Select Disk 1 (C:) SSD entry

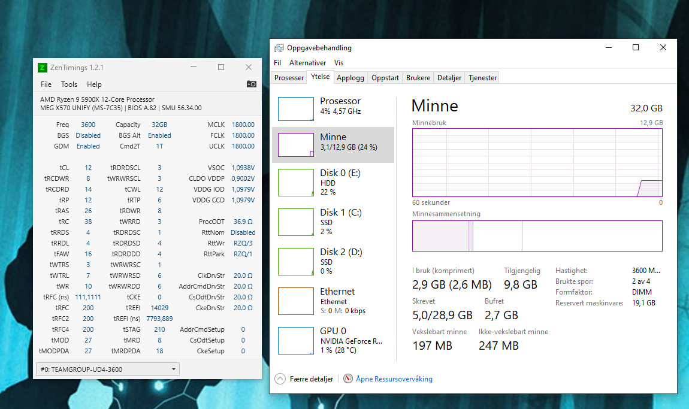(333, 222)
